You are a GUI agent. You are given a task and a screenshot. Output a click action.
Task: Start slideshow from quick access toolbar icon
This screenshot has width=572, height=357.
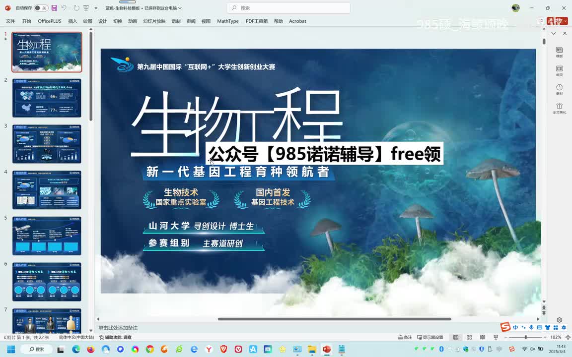(x=86, y=8)
